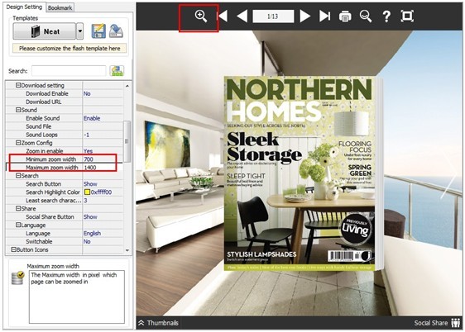Viewport: 465px width, 332px height.
Task: Open the template dropdown arrow beside Neat
Action: click(x=79, y=31)
